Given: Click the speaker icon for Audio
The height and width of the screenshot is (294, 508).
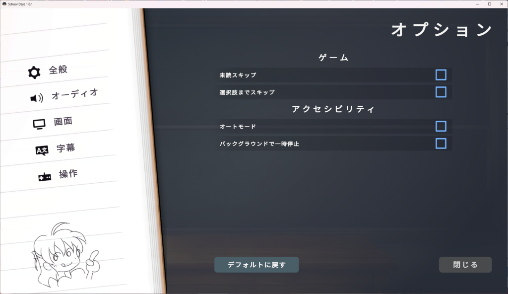Looking at the screenshot, I should click(37, 98).
